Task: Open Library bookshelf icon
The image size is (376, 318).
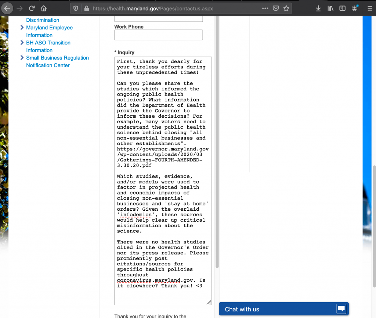Action: [330, 8]
